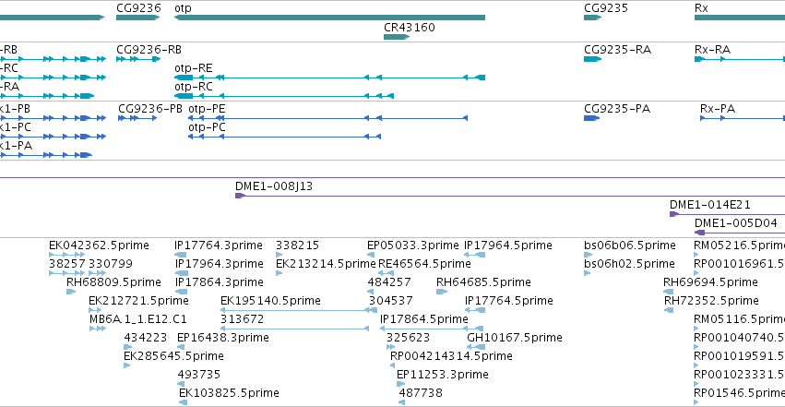The image size is (785, 407).
Task: Select the CG9236 gene feature
Action: (x=138, y=18)
